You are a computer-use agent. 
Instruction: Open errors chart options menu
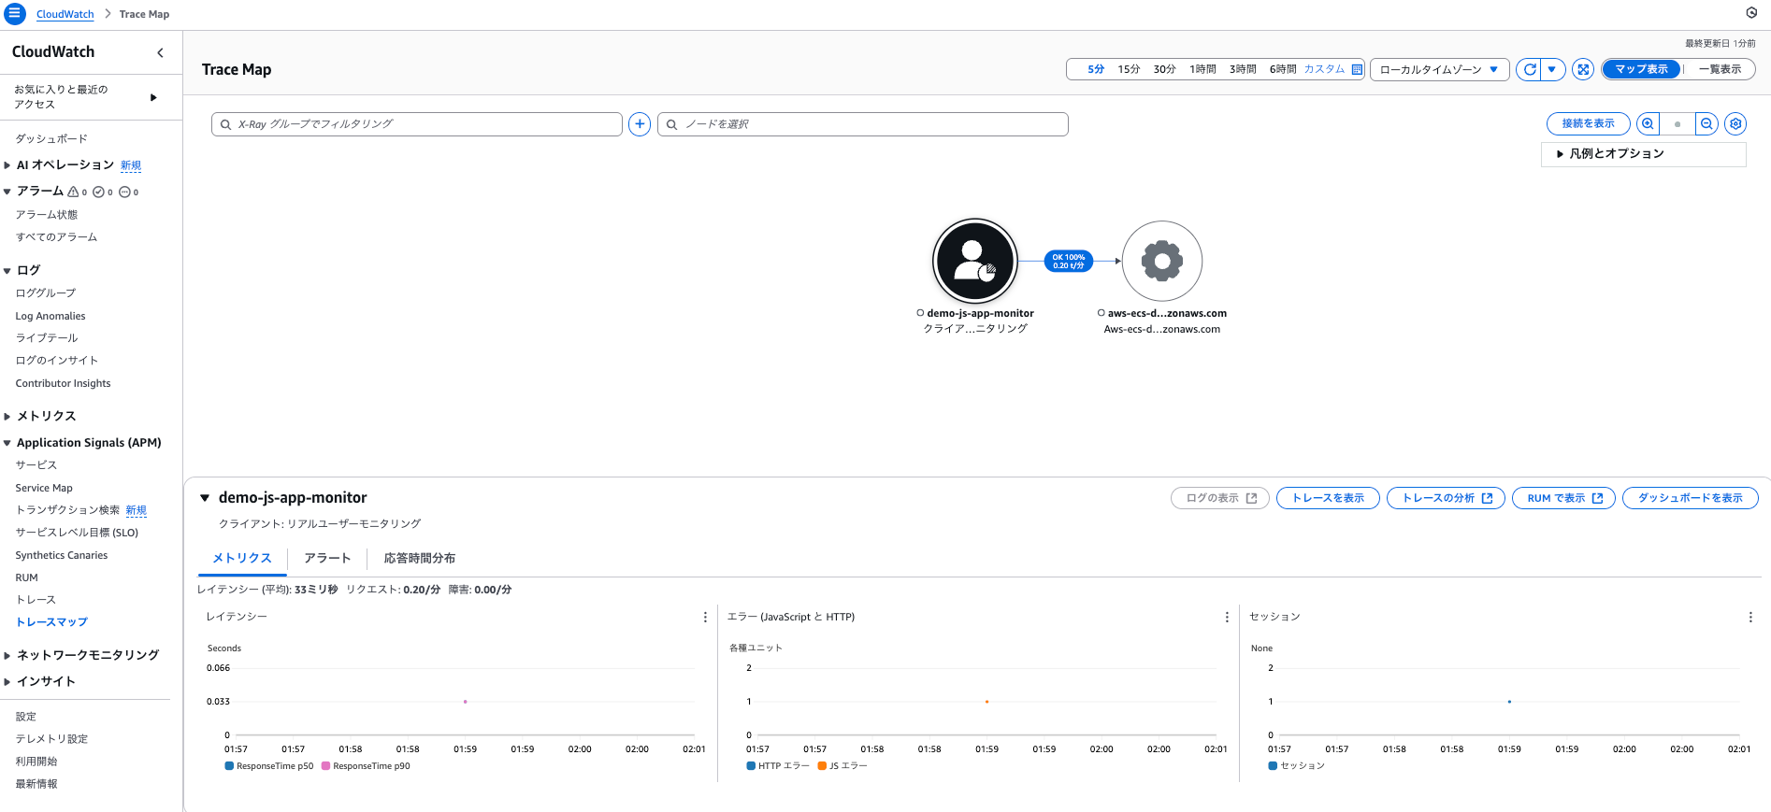click(x=1227, y=618)
